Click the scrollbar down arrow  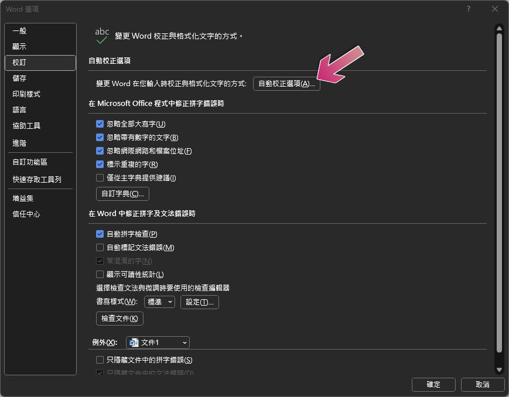pos(499,369)
